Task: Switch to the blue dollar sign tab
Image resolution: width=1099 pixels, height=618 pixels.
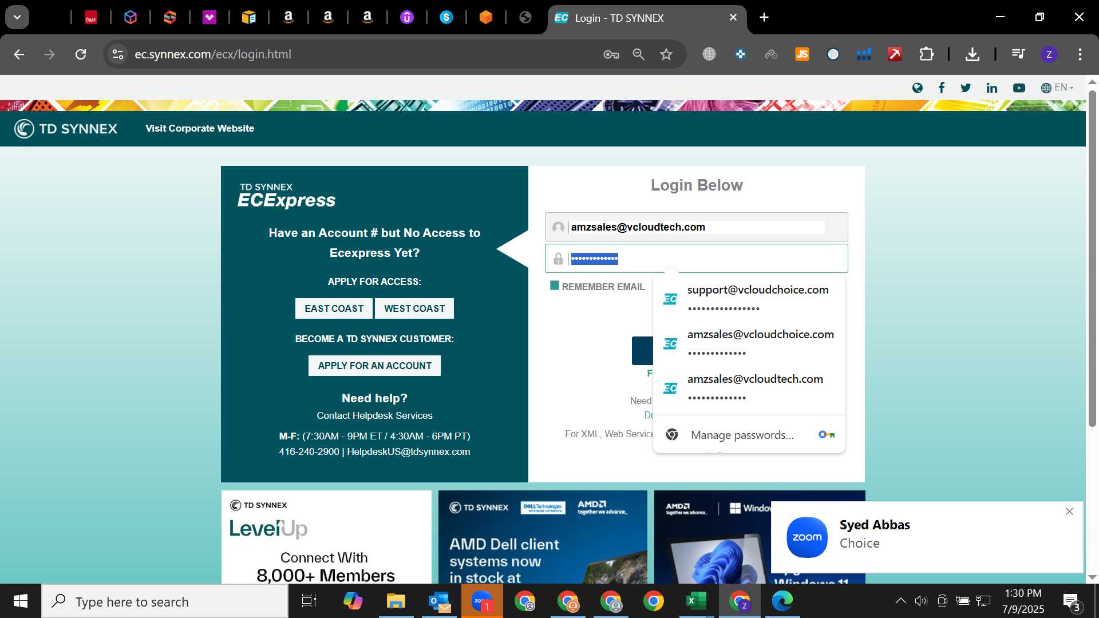Action: [446, 18]
